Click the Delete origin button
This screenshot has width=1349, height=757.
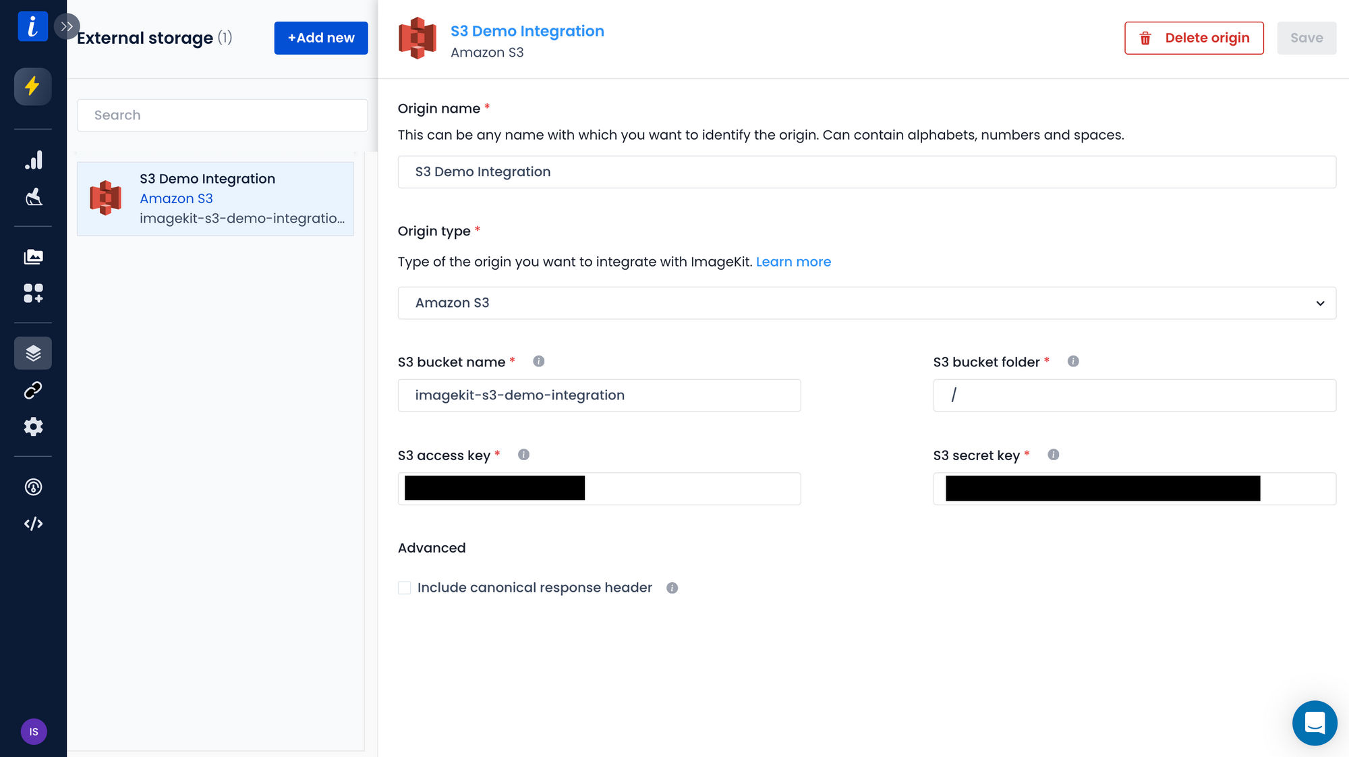(x=1194, y=38)
